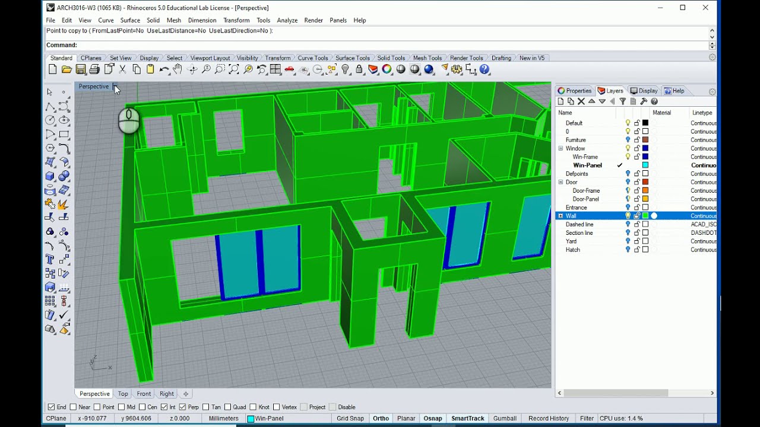
Task: Select the Pan hand tool
Action: click(x=178, y=69)
